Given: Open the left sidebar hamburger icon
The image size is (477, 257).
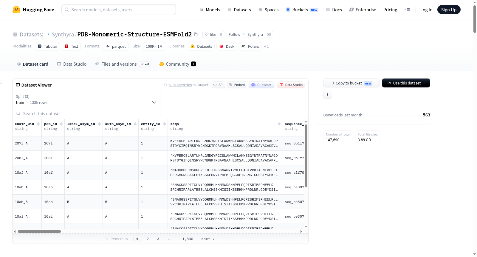Looking at the screenshot, I should click(x=1, y=82).
